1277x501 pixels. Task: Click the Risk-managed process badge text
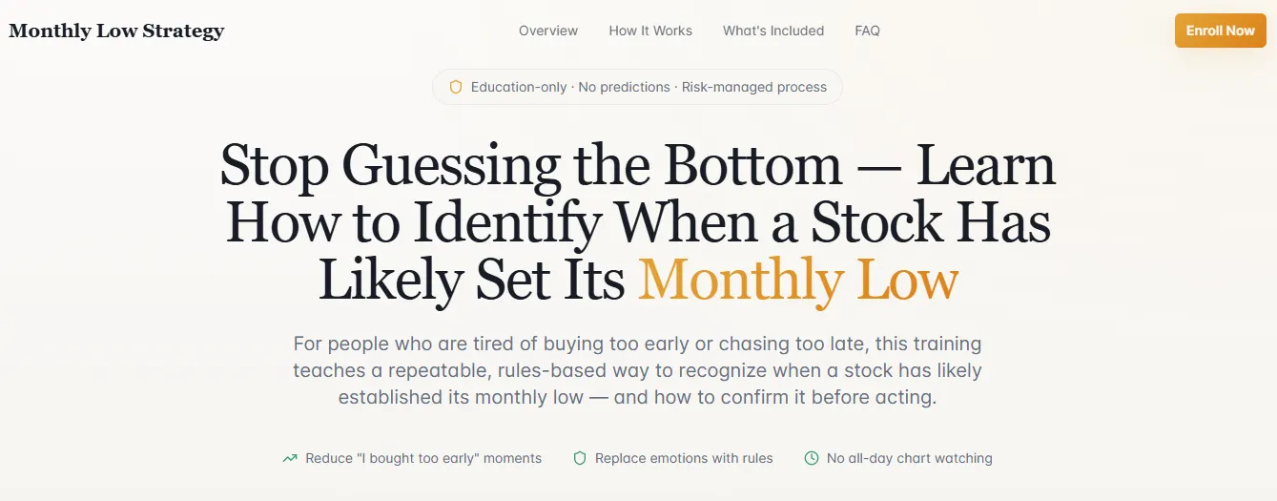click(x=754, y=87)
